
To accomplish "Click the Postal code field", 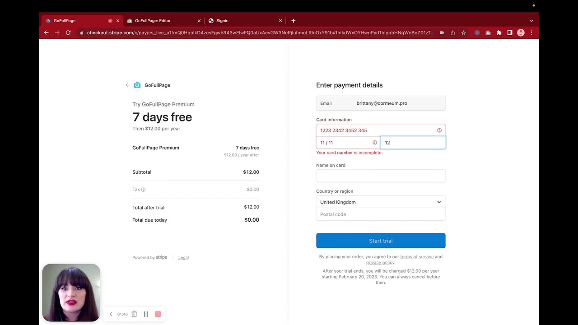I will [381, 214].
